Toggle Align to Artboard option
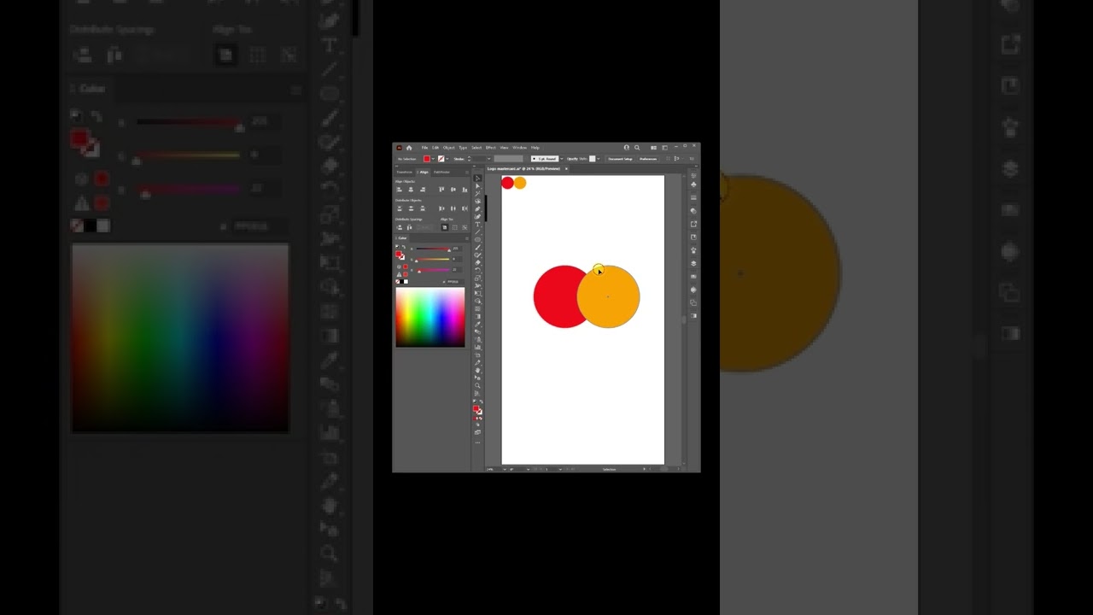 445,227
